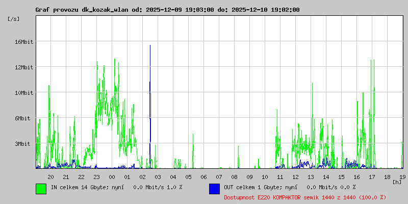Click hour label 00 on x-axis
408x204 pixels.
coord(112,177)
